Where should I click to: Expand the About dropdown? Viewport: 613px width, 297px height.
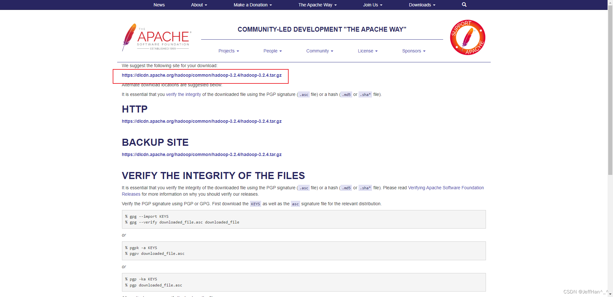pyautogui.click(x=199, y=5)
